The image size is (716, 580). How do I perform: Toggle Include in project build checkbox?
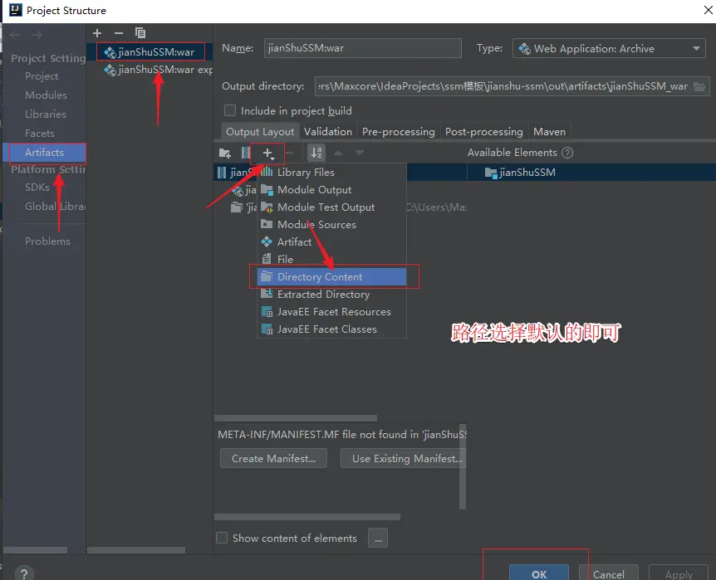[x=230, y=110]
